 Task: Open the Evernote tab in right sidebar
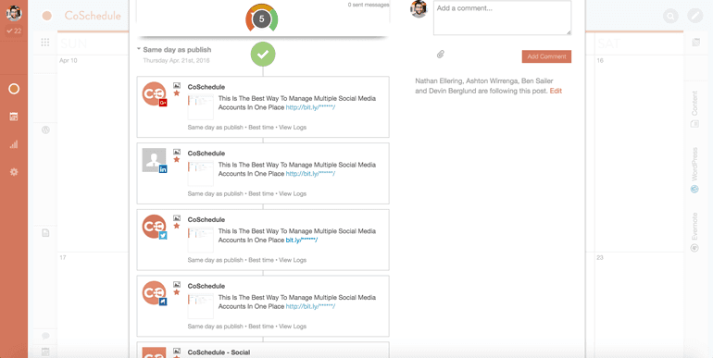click(x=694, y=231)
